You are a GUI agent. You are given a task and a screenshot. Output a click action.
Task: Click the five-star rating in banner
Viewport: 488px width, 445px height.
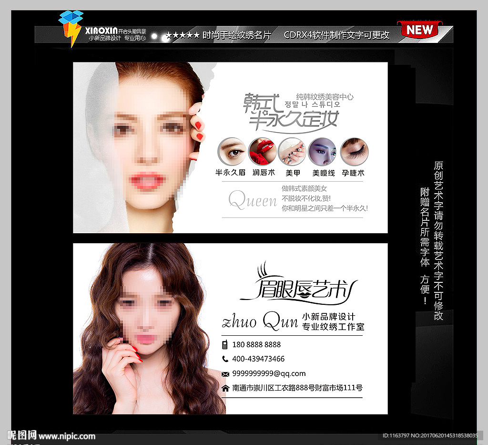pos(183,35)
